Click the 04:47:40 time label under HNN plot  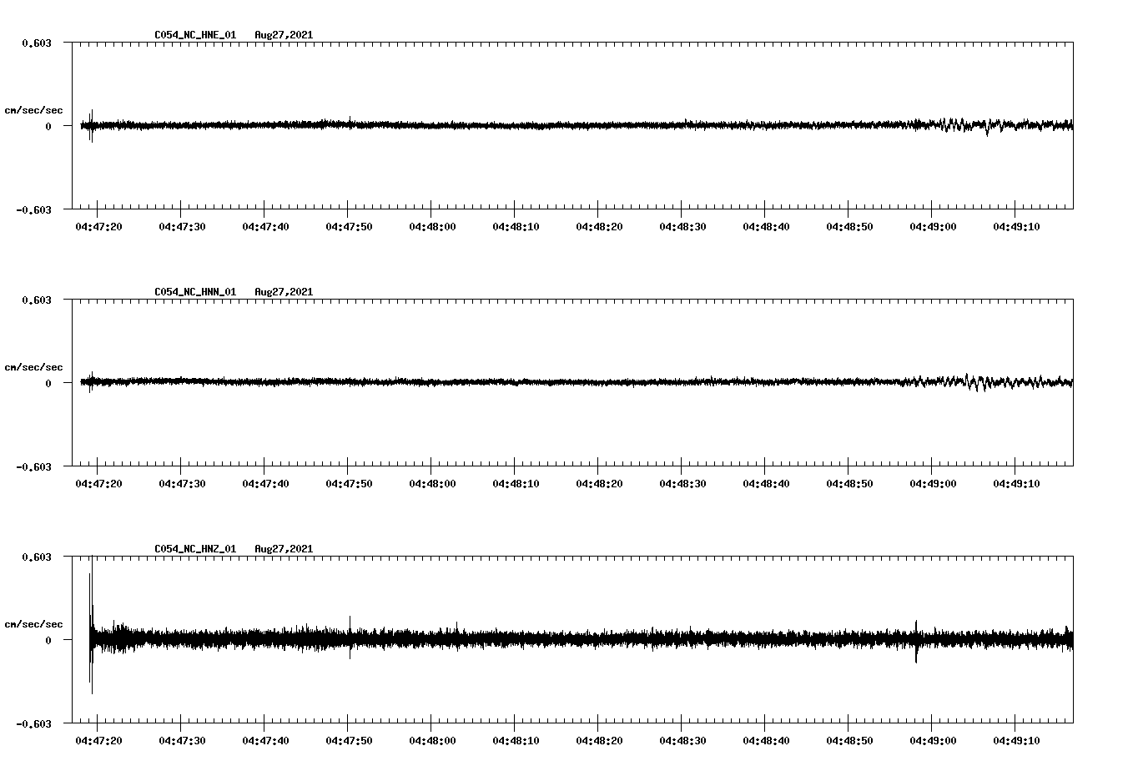point(265,483)
